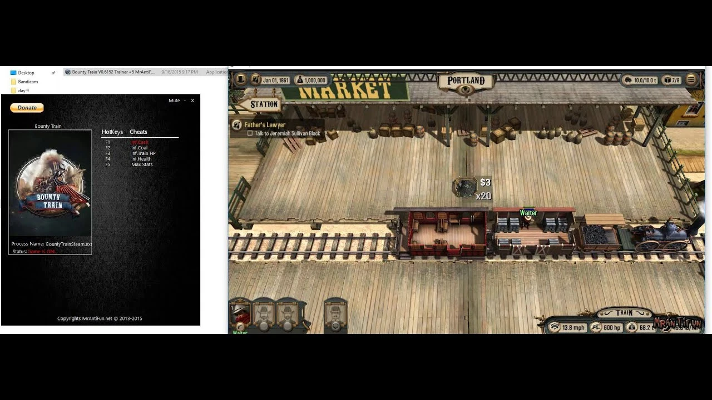Click the red passenger car of the train
Screen dimensions: 712x400
point(447,233)
